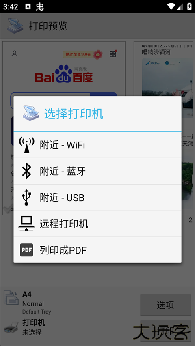The image size is (195, 346).
Task: Tap the printer icon in dialog header
Action: [x=31, y=113]
